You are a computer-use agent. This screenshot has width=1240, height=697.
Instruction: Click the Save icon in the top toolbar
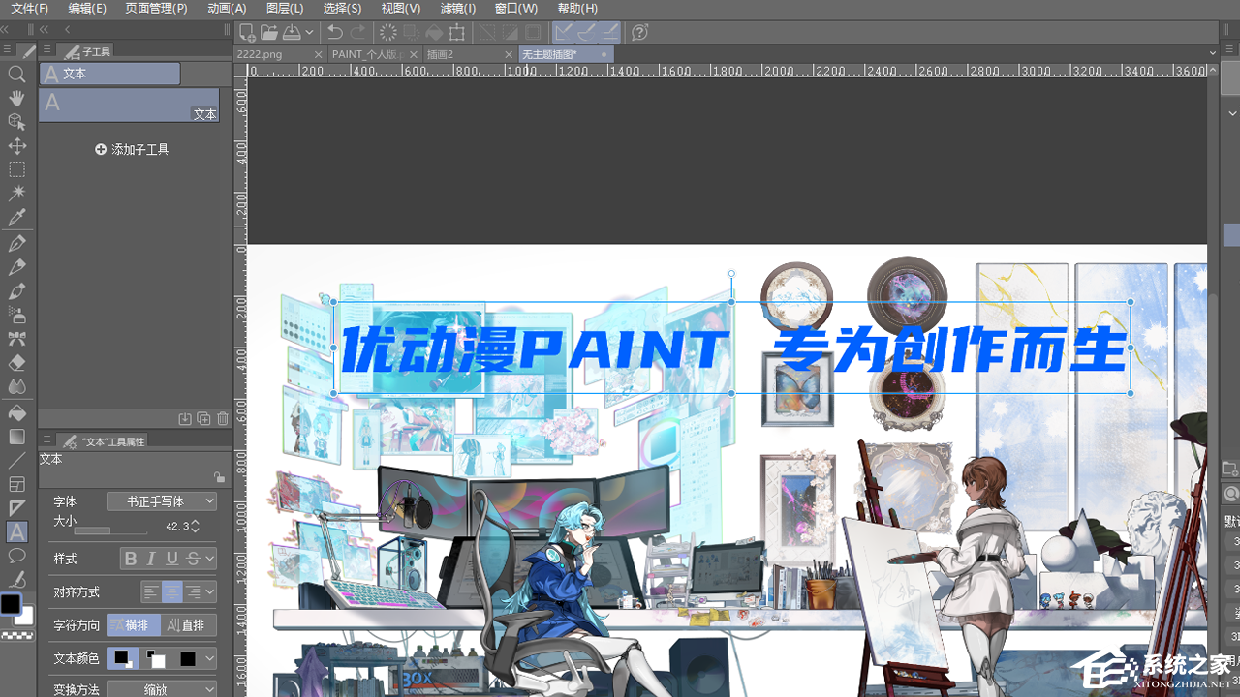tap(292, 32)
